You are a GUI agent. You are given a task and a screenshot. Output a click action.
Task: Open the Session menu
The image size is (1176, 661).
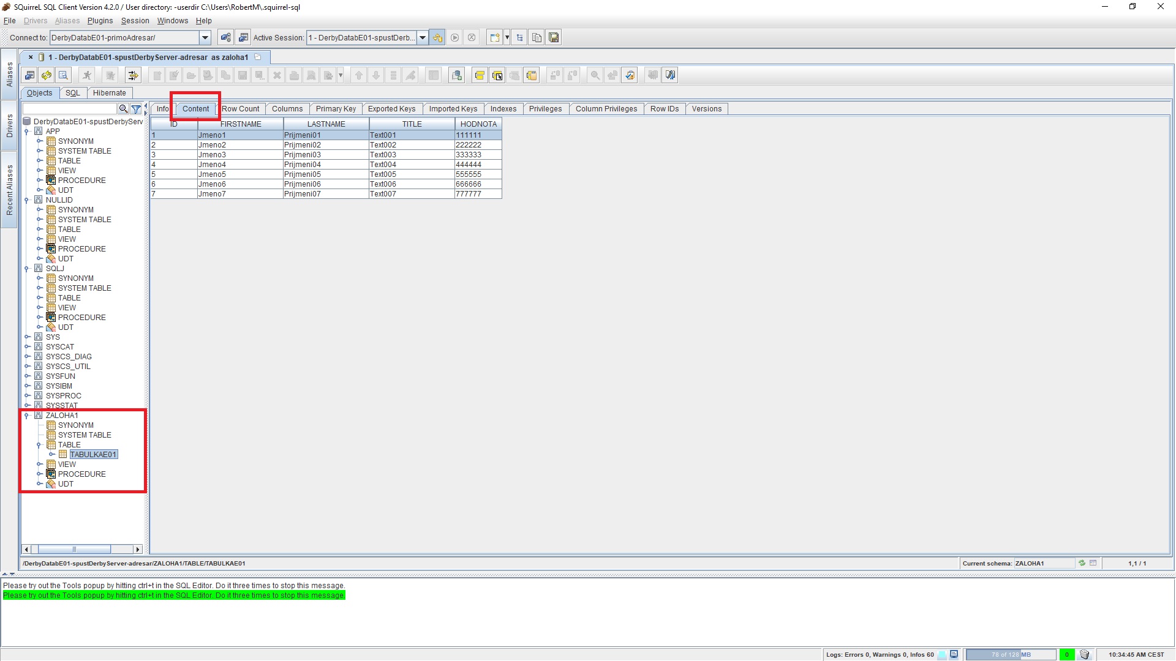tap(135, 20)
